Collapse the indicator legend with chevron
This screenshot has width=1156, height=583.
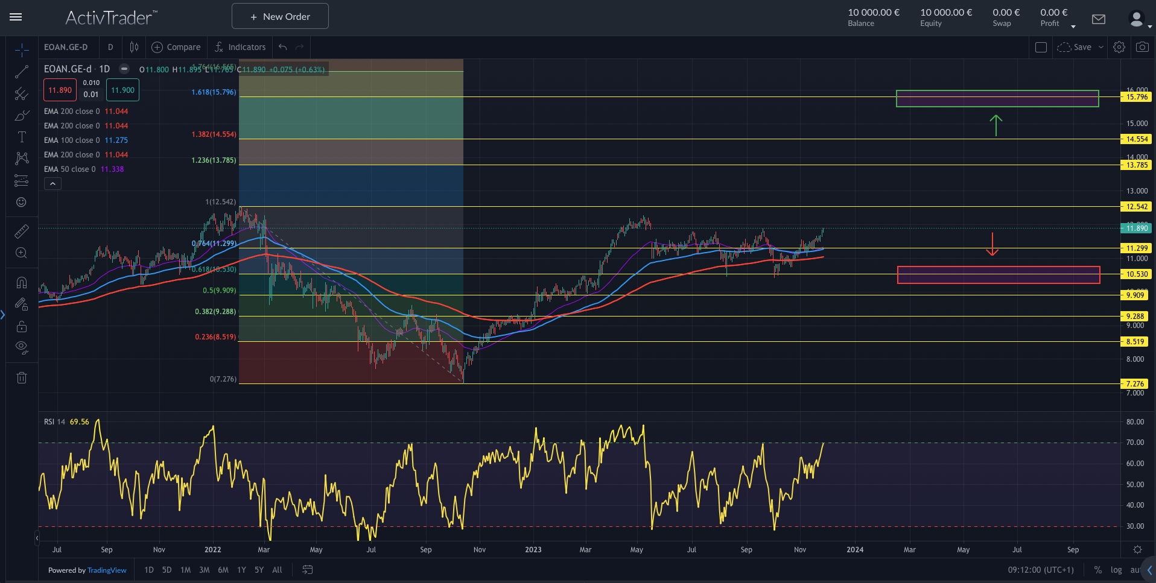[52, 184]
